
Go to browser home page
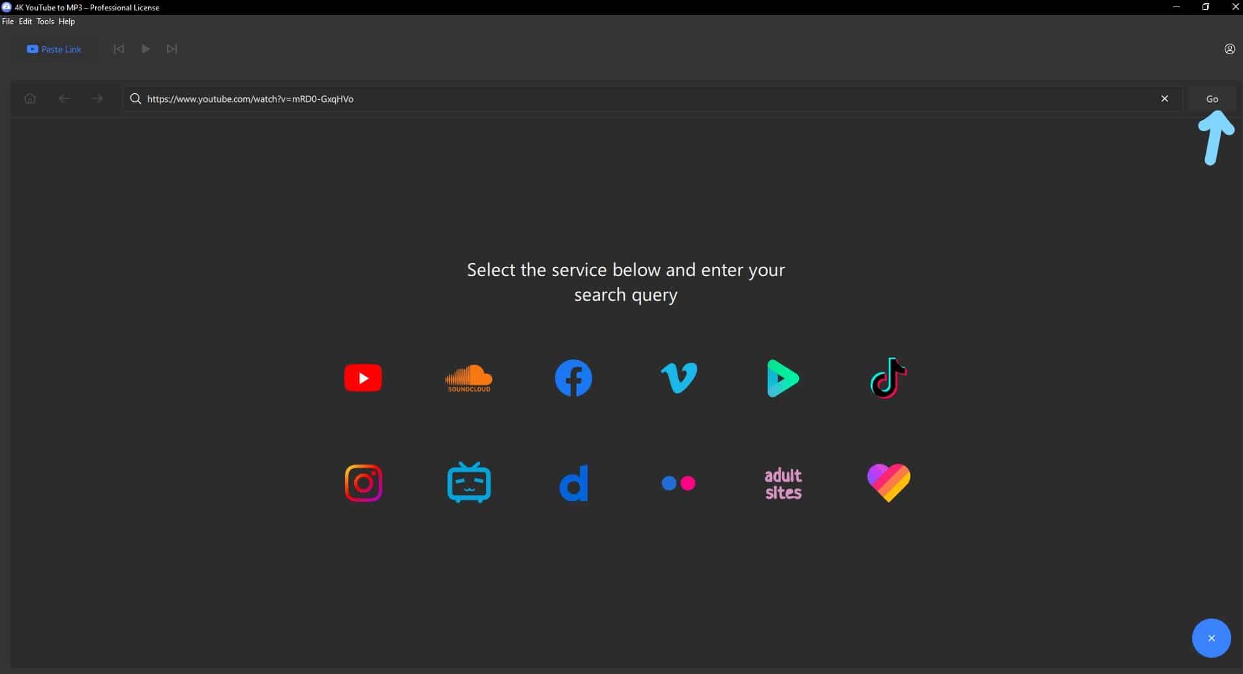pyautogui.click(x=30, y=99)
